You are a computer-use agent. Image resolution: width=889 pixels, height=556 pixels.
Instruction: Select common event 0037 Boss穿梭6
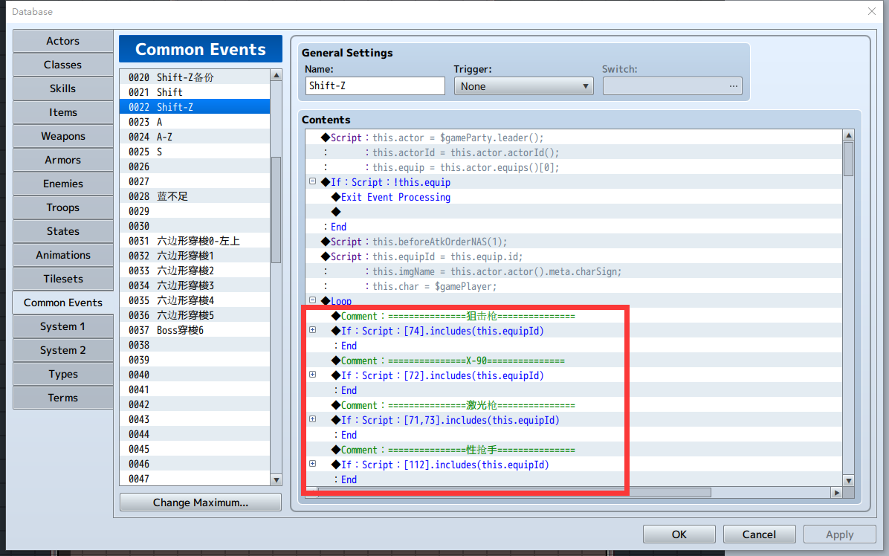[195, 330]
